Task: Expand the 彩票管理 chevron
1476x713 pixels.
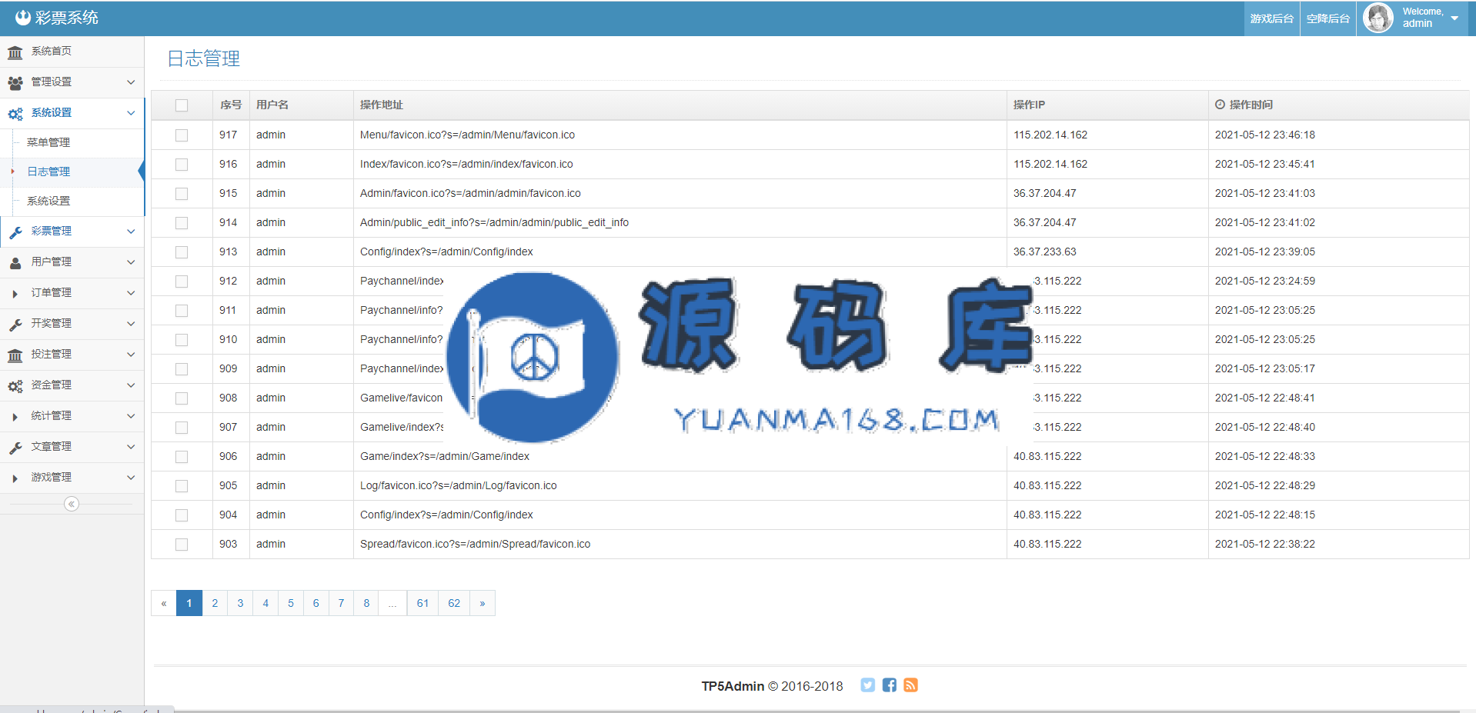Action: coord(131,232)
